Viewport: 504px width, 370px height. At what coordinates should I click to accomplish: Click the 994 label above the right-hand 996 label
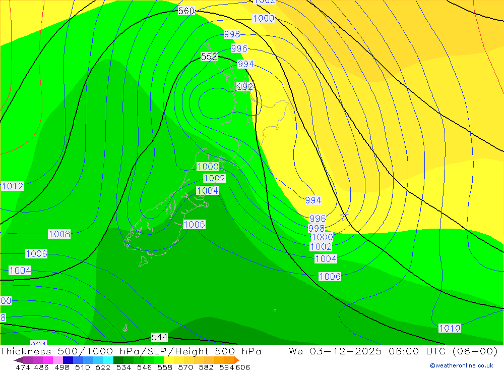(x=313, y=200)
